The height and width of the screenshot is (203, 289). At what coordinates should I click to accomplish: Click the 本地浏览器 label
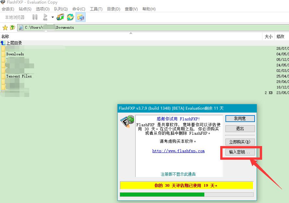[15, 17]
